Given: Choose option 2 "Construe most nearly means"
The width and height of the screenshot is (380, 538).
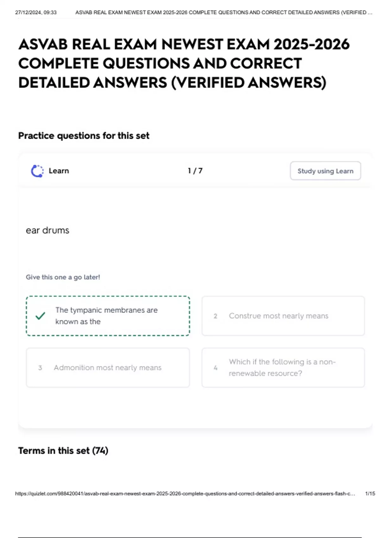Looking at the screenshot, I should 283,316.
